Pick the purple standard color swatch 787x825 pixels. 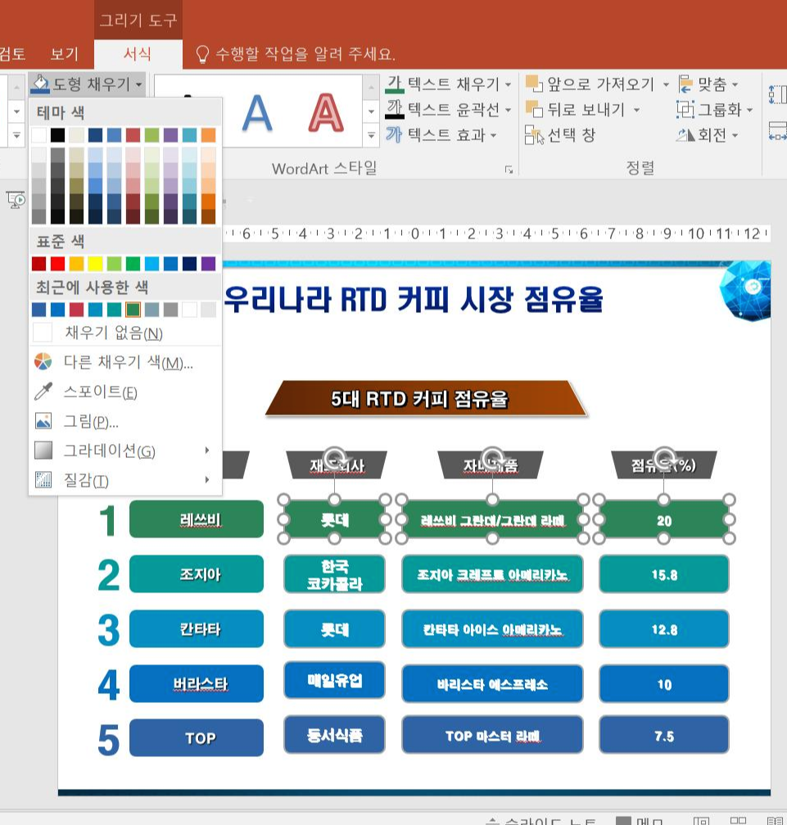[208, 264]
